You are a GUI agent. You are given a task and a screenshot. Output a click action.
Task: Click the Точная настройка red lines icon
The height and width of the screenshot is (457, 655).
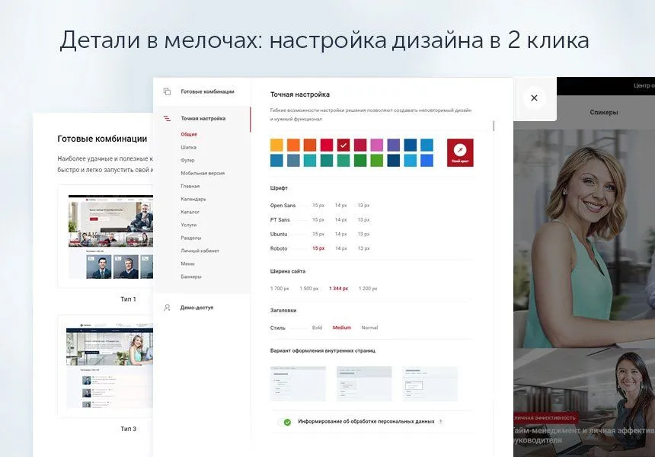[167, 119]
